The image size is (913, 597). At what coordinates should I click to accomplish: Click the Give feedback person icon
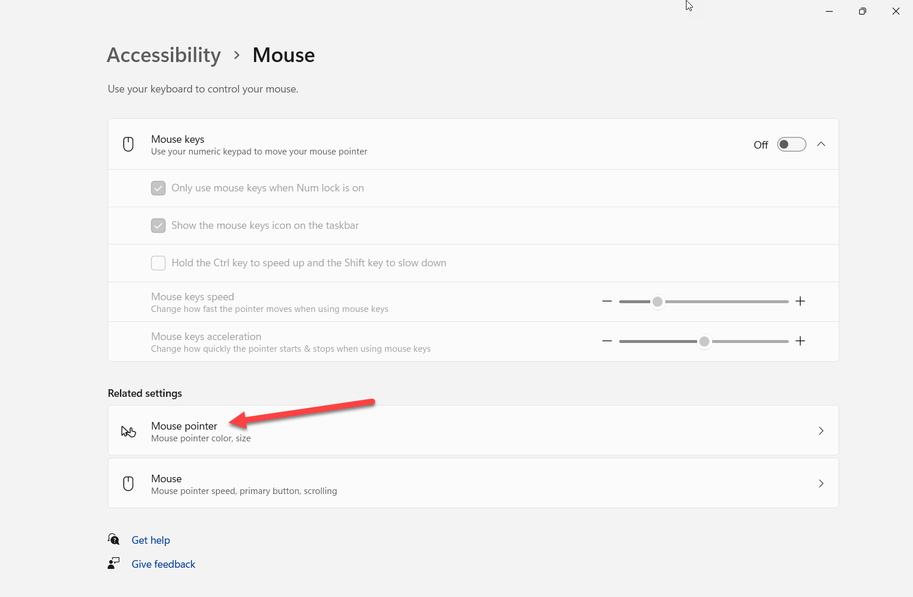point(114,563)
